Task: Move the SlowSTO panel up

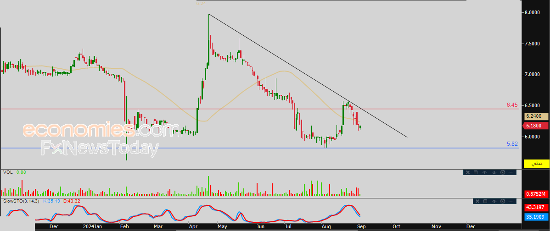Action: pos(494,201)
